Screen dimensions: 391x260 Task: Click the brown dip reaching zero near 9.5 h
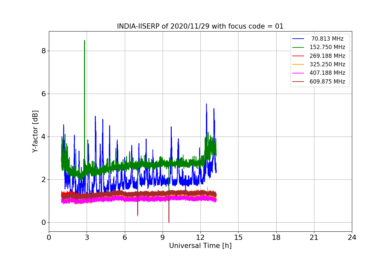[169, 222]
